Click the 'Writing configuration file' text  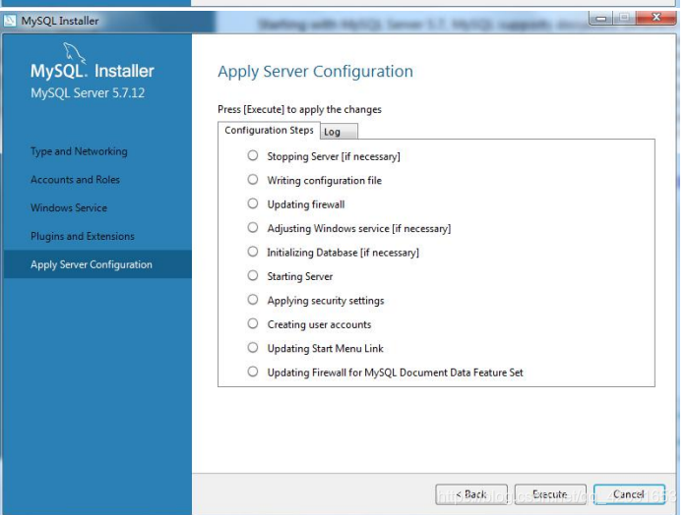click(324, 180)
